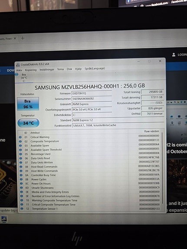This screenshot has height=249, width=187.
Task: Click the CrystalDiskInfo title bar icon
Action: [x=18, y=65]
